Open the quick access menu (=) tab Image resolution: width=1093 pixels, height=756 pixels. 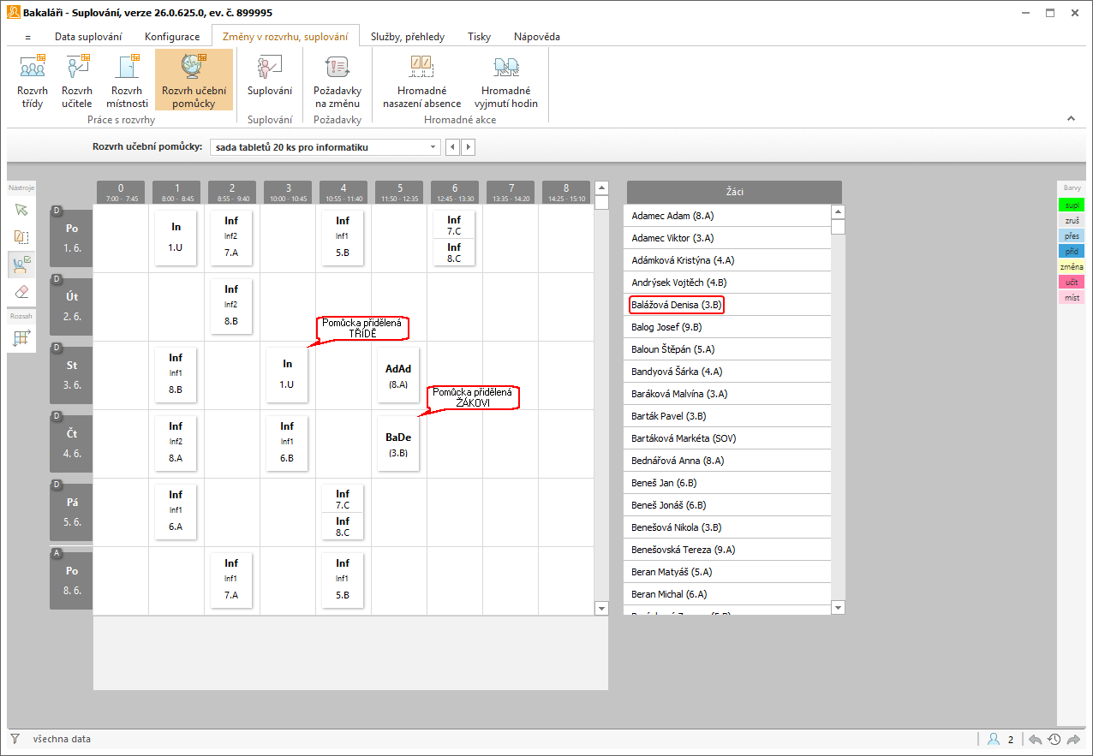tap(27, 37)
